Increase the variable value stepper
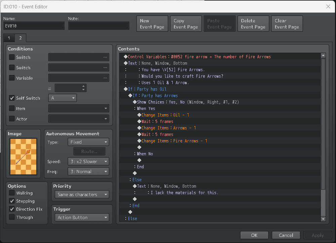 point(84,86)
